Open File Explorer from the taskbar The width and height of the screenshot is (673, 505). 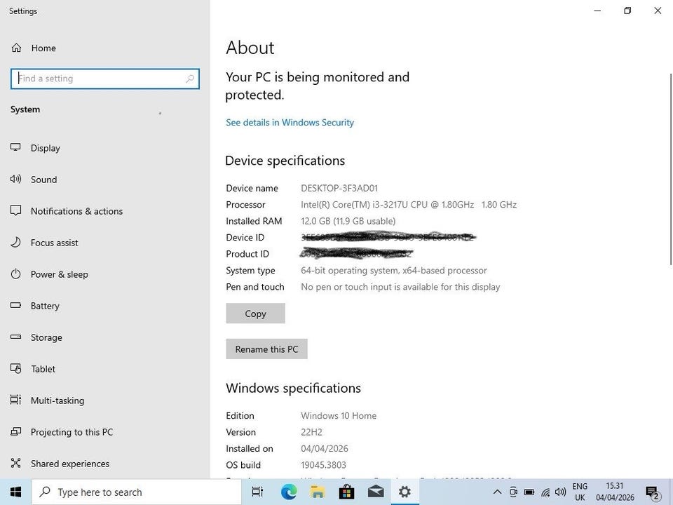point(318,492)
